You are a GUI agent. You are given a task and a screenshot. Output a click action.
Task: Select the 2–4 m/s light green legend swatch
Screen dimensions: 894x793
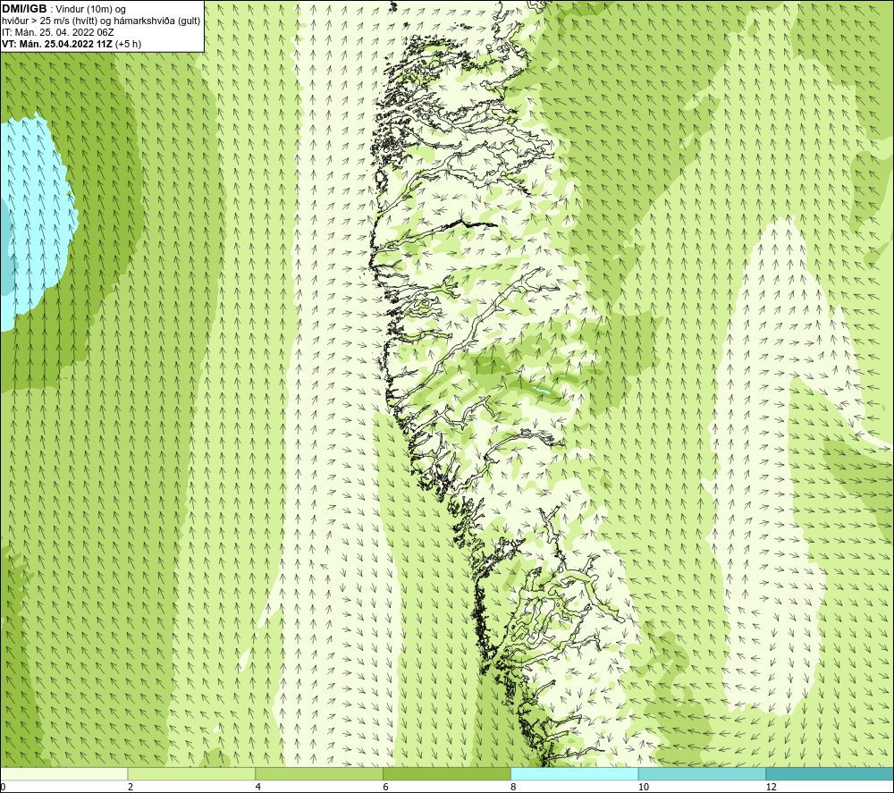click(x=191, y=773)
